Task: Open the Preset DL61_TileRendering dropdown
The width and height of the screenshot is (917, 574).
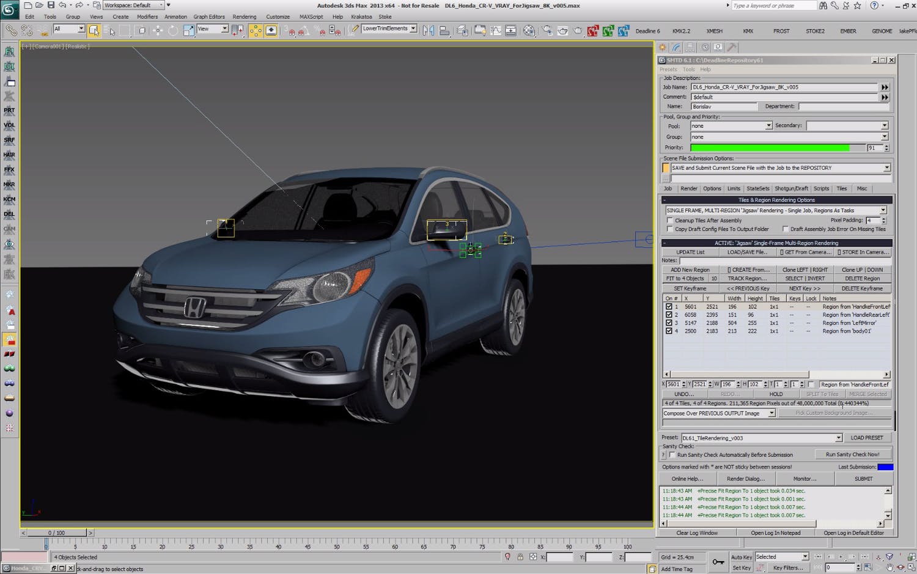Action: click(x=762, y=438)
